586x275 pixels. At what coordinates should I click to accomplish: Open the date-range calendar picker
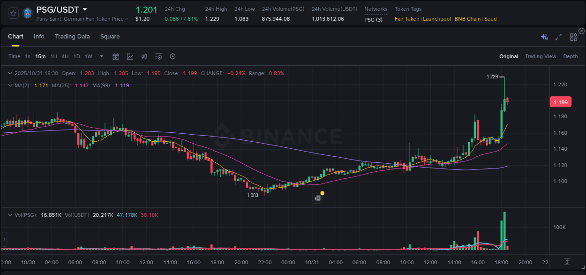[116, 56]
